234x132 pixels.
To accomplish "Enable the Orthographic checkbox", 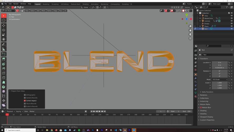I will 25,95.
